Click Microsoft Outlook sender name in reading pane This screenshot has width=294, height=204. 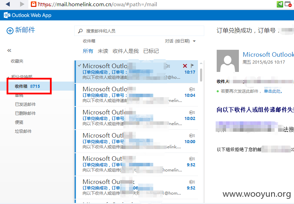click(268, 54)
